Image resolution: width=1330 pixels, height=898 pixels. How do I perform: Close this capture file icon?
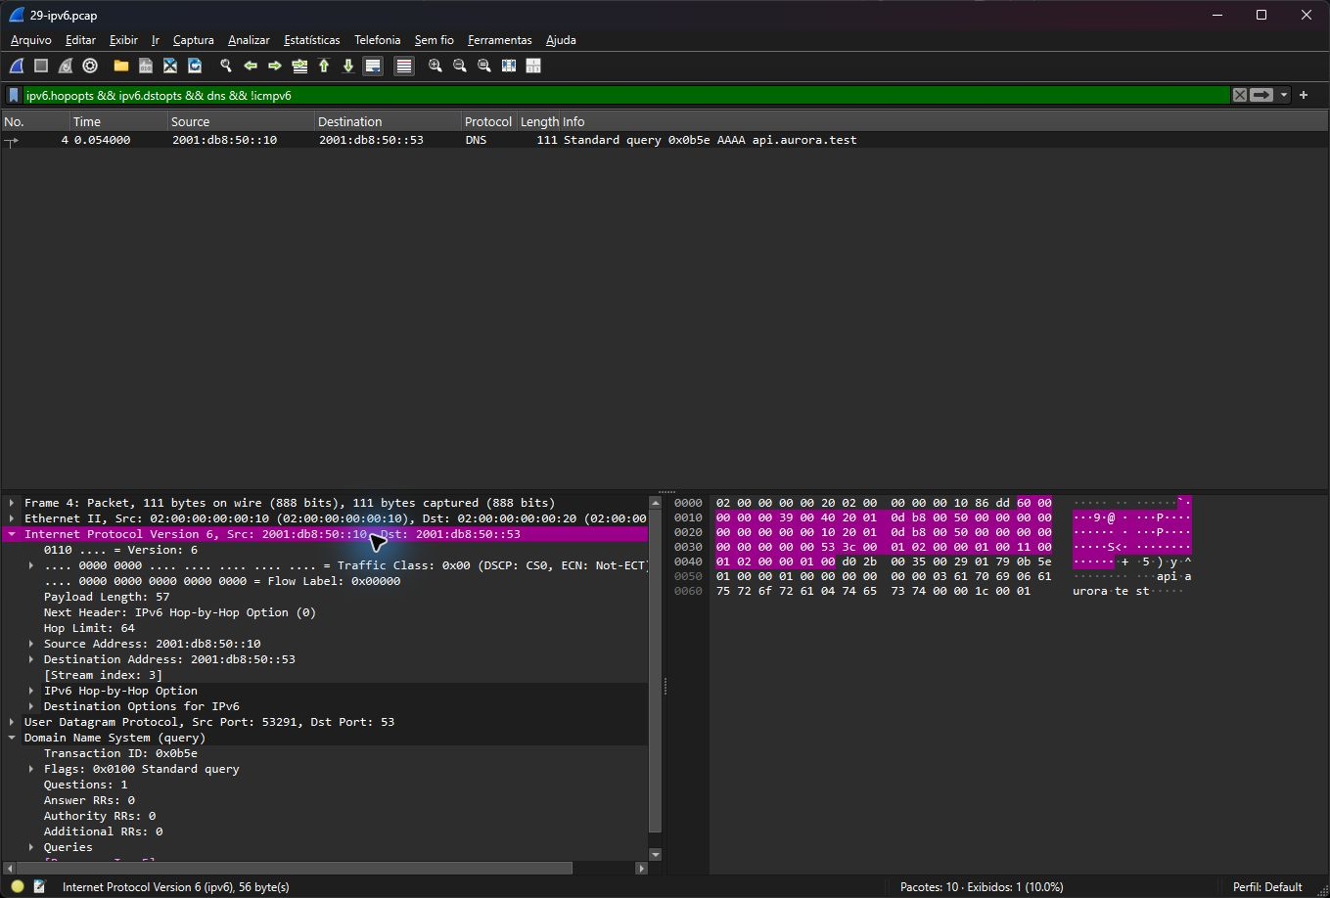point(170,66)
